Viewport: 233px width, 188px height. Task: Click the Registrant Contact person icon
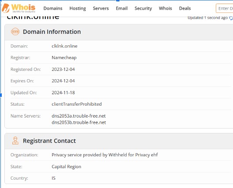point(15,140)
